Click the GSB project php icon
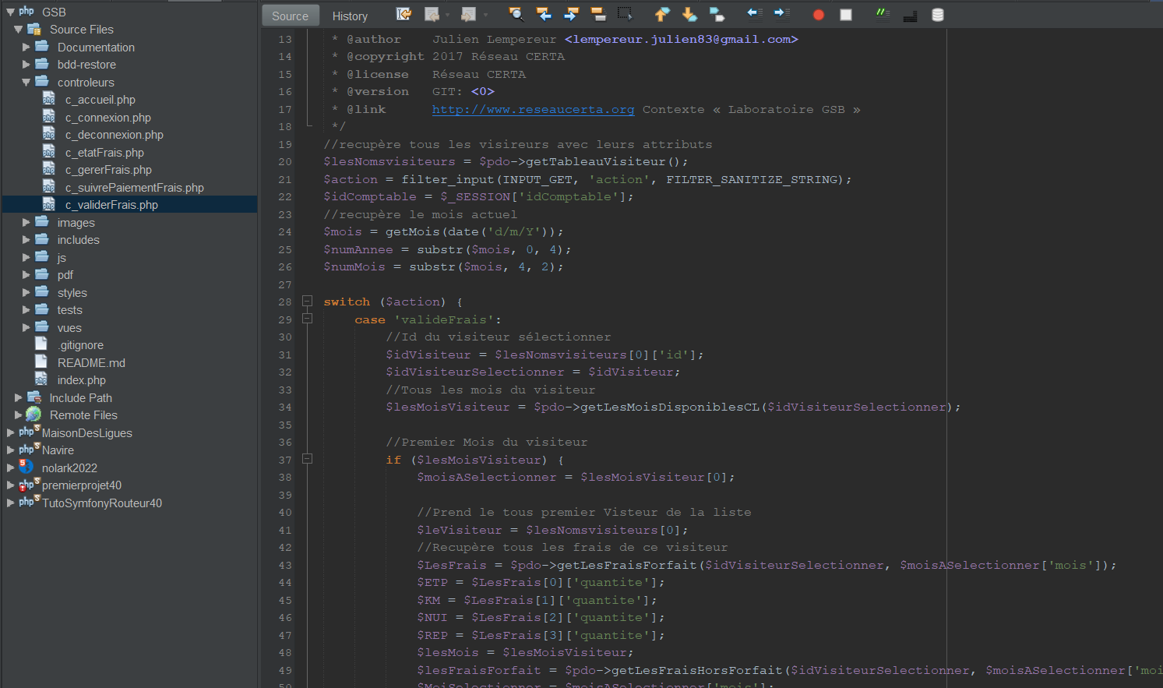Image resolution: width=1163 pixels, height=688 pixels. 26,11
